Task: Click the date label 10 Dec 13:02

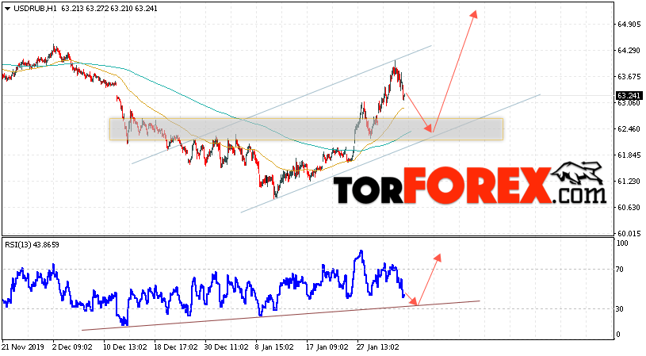Action: point(125,347)
